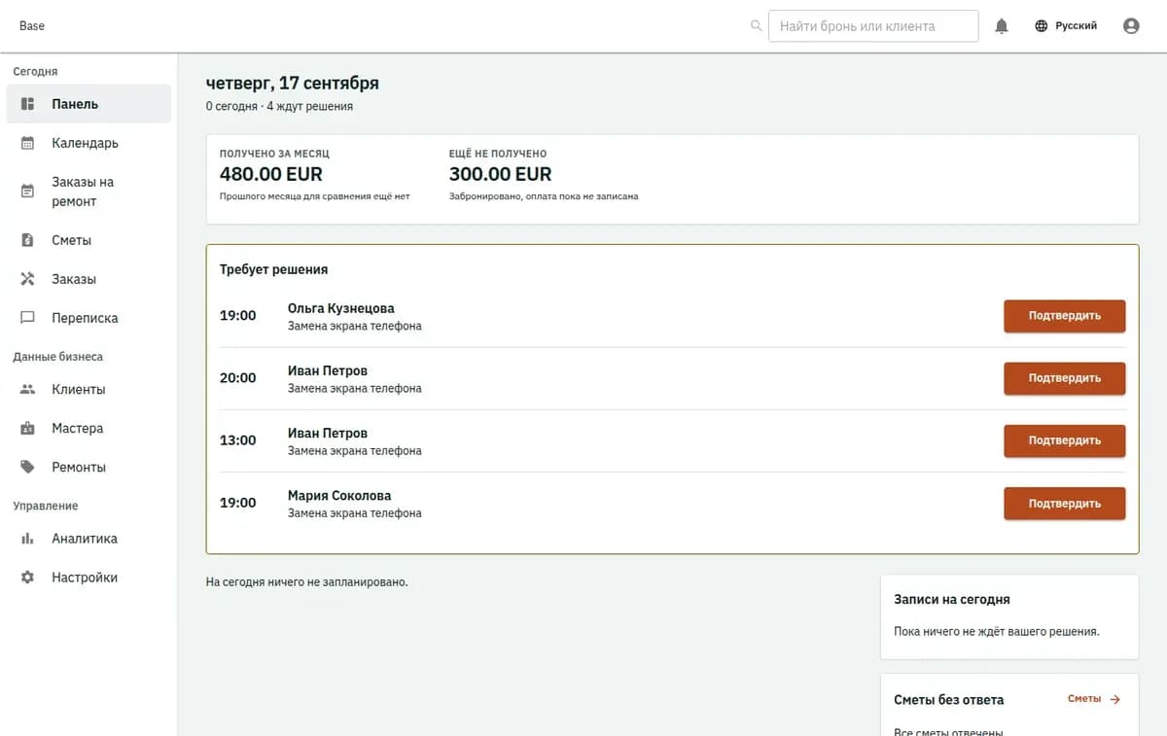The image size is (1167, 736).
Task: Click the 480.00 EUR received amount
Action: (271, 174)
